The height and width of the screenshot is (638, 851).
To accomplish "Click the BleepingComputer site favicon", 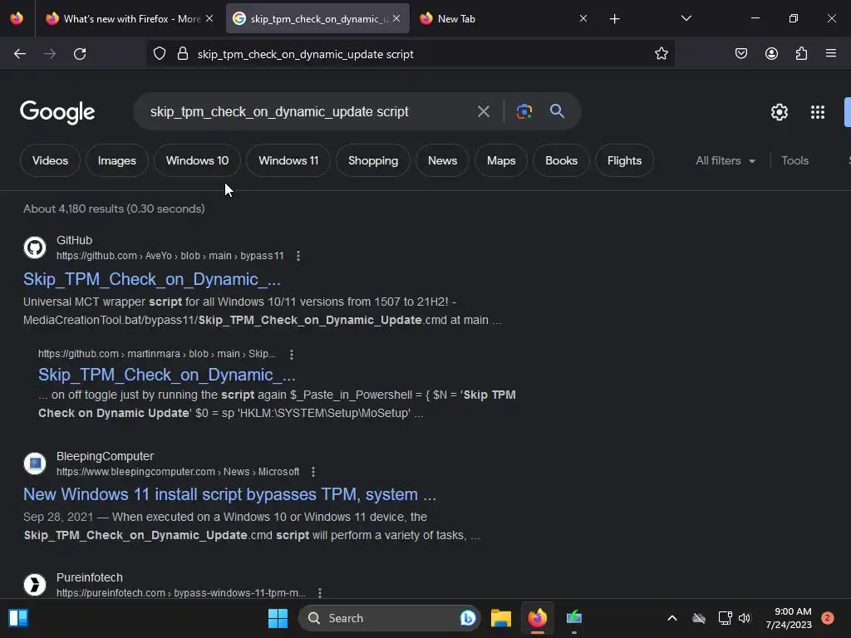I will (x=35, y=464).
